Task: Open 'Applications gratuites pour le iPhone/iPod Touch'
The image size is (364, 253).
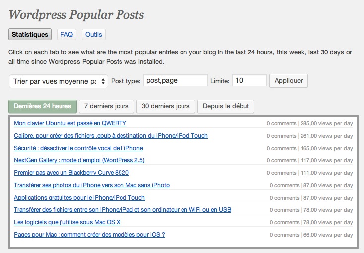Action: (x=79, y=197)
